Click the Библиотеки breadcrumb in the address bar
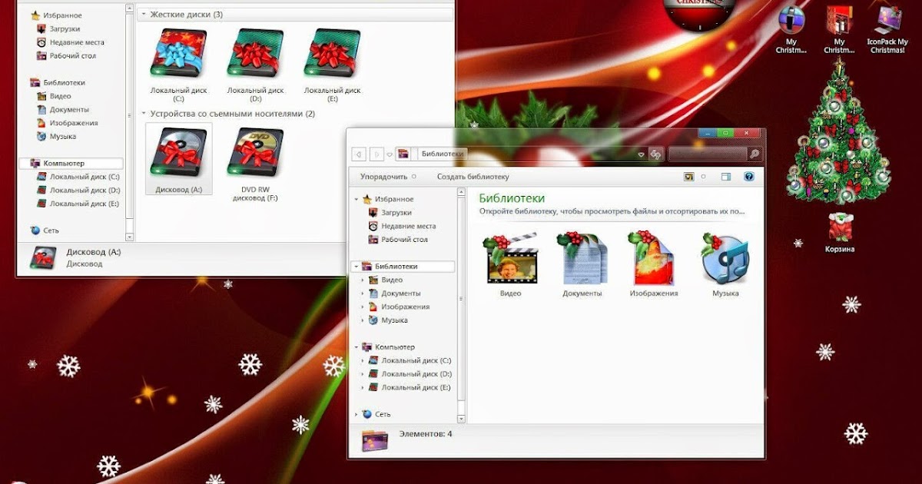This screenshot has height=484, width=922. pos(443,154)
